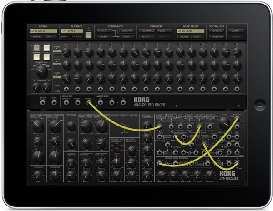Toggle the Parameter square button
Screen dimensions: 273x211
pyautogui.click(x=36, y=57)
